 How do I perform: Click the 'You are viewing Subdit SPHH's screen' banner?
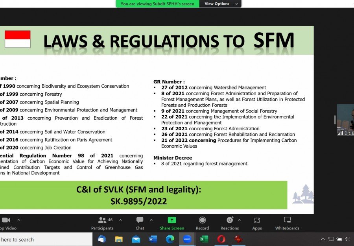[158, 4]
